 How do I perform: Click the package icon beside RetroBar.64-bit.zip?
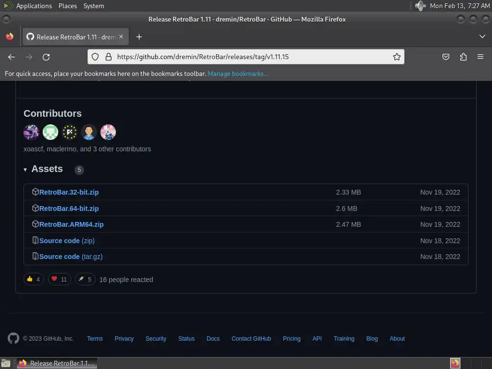[x=35, y=208]
